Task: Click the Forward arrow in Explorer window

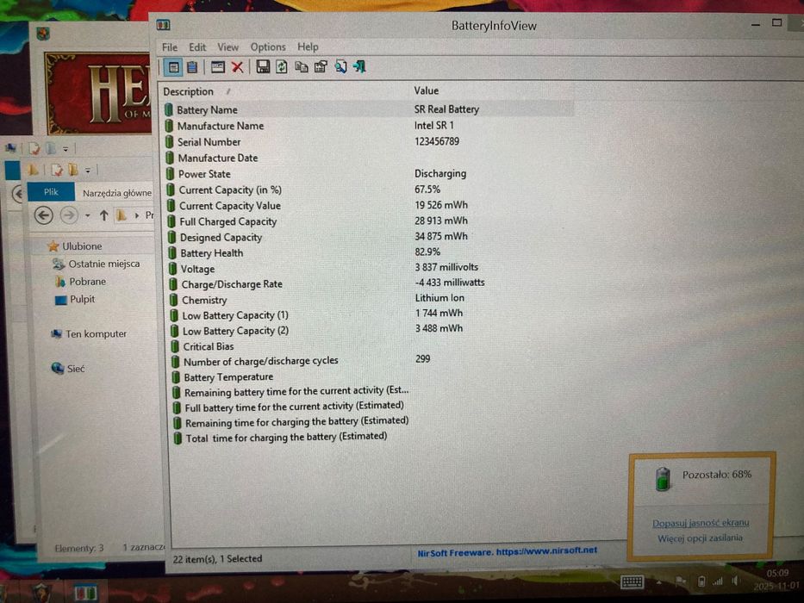Action: pos(69,214)
